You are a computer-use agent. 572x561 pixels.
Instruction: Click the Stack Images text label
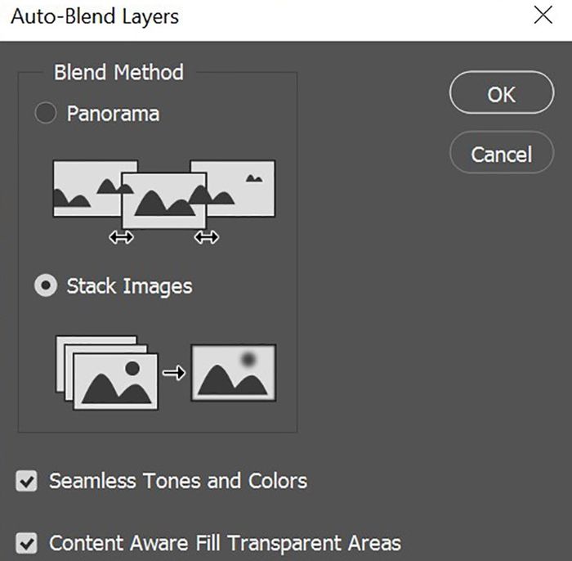point(129,286)
